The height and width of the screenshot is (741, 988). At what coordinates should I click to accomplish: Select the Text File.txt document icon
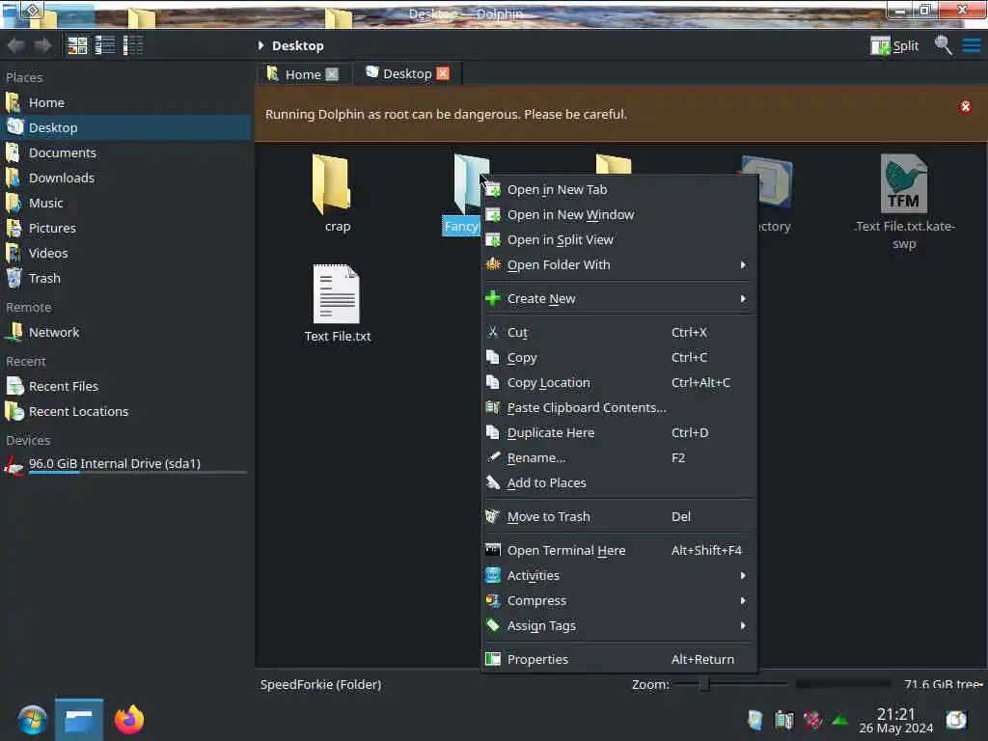coord(337,293)
